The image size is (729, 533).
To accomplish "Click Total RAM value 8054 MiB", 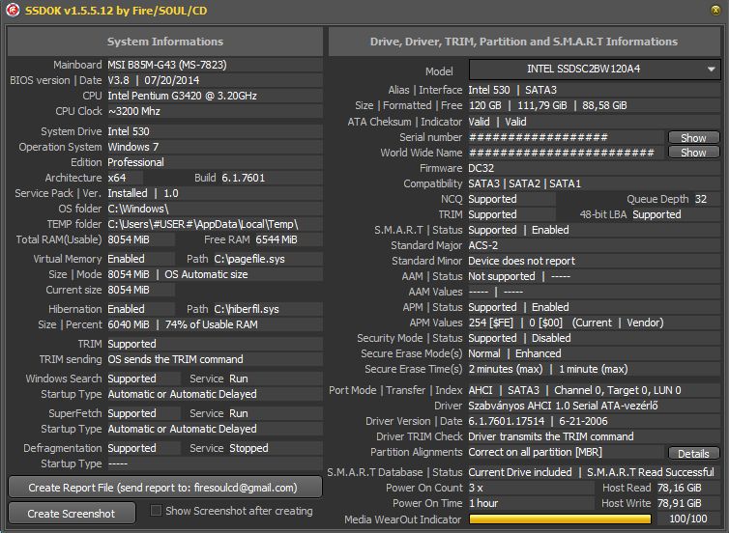I will [x=129, y=239].
